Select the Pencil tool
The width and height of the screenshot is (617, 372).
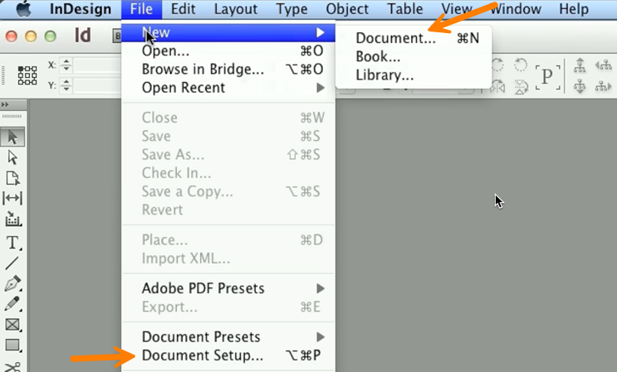pos(12,304)
